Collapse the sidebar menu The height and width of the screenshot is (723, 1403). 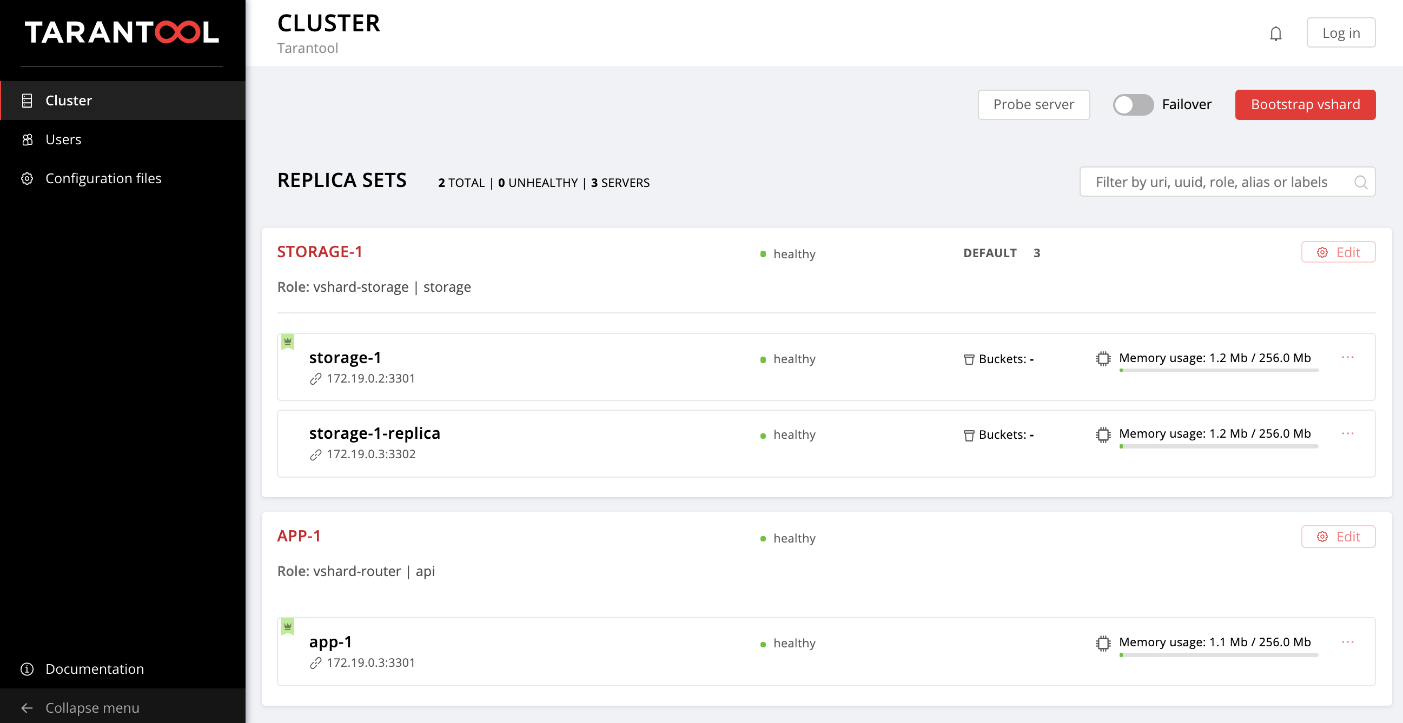[92, 707]
